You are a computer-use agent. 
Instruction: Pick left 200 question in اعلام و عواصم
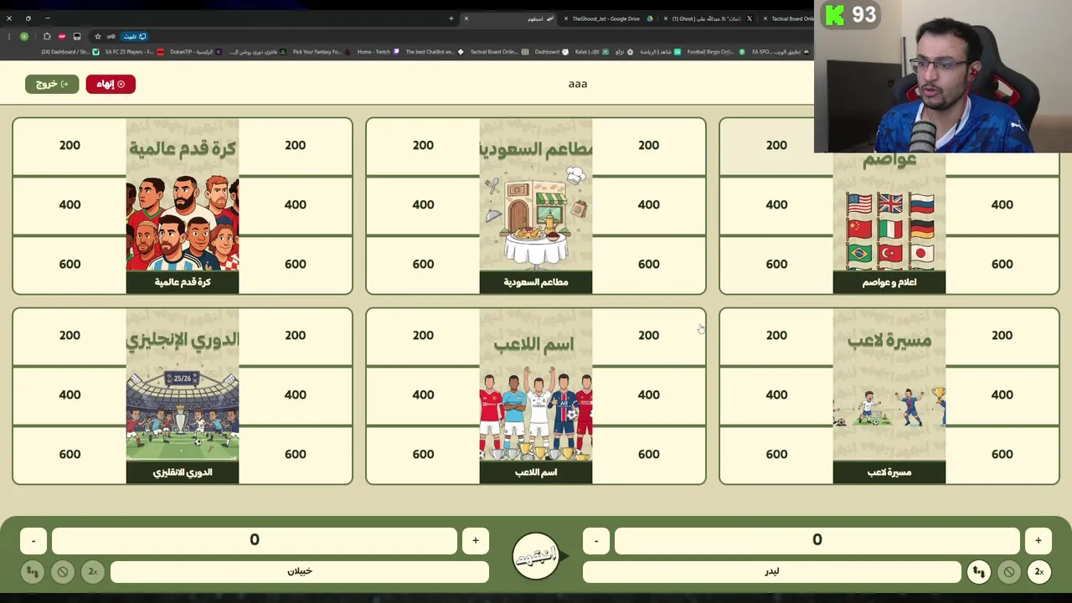click(x=776, y=146)
